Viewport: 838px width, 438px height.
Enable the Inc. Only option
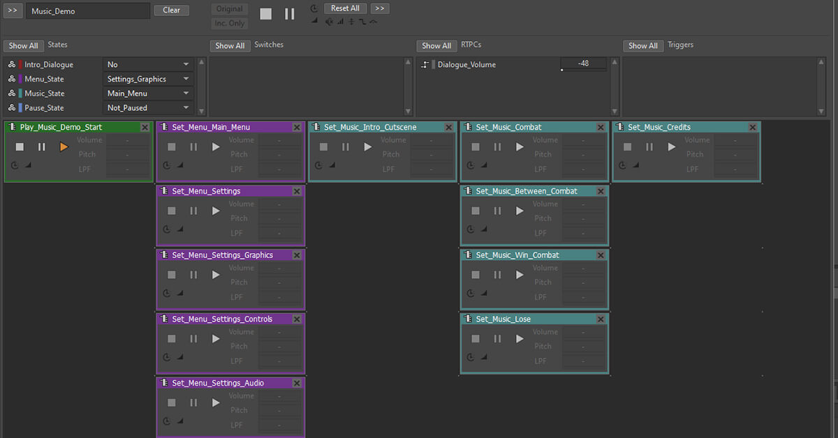(x=229, y=23)
